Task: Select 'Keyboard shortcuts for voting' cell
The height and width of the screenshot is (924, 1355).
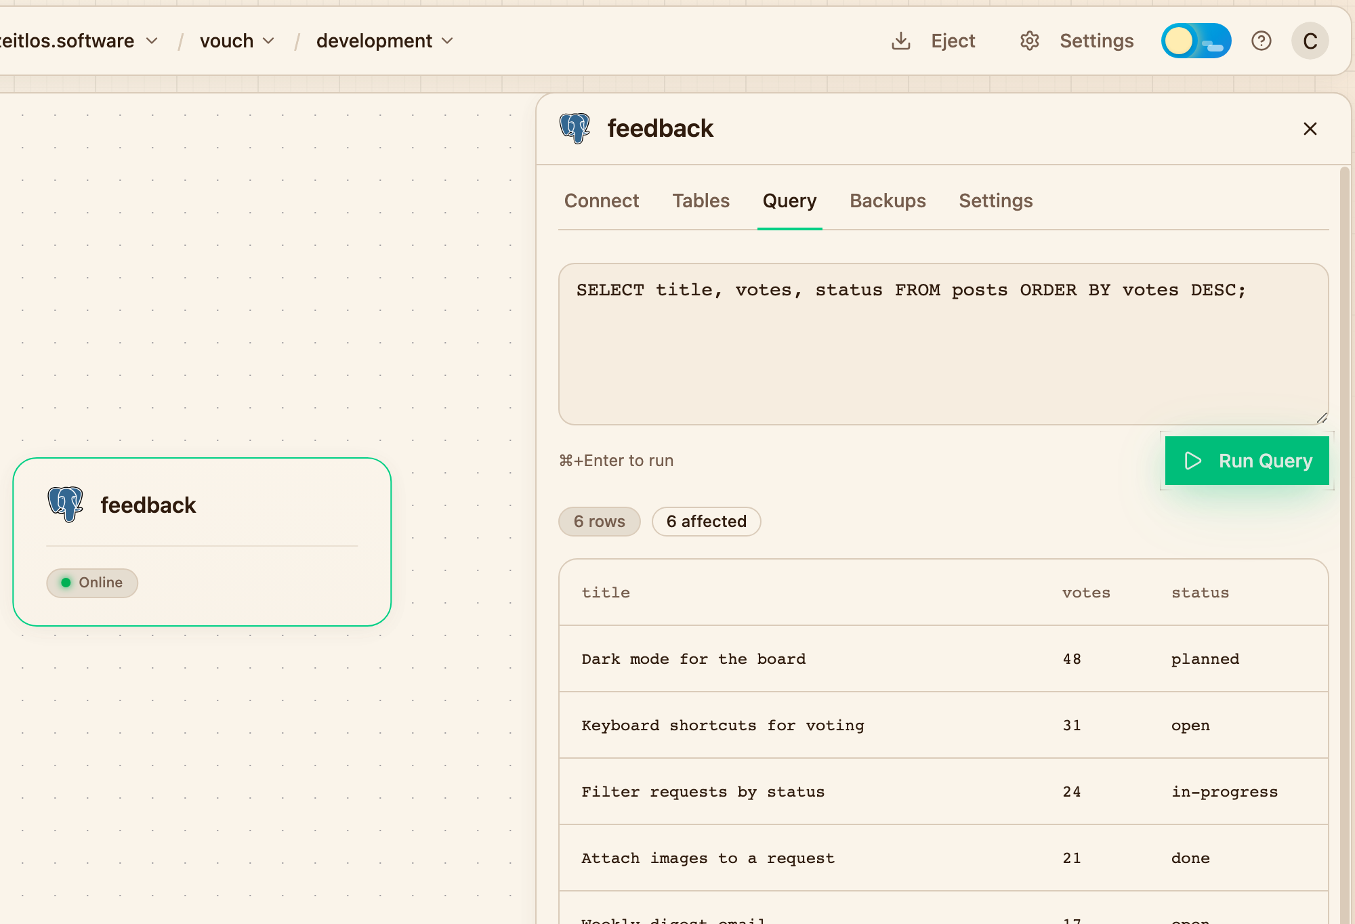Action: [723, 726]
